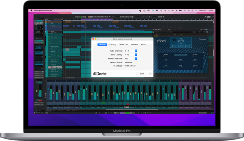The width and height of the screenshot is (244, 141).
Task: Click the piano keys icon in Verve
Action: pyautogui.click(x=174, y=41)
